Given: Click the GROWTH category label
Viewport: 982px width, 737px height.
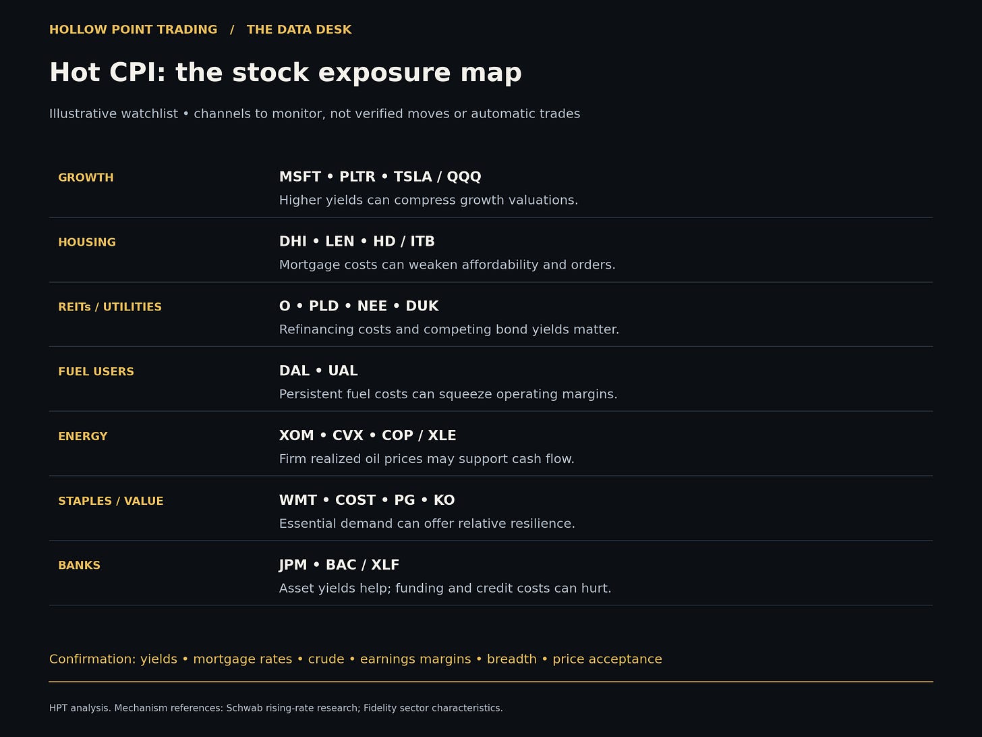Looking at the screenshot, I should tap(86, 178).
